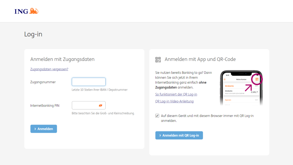Open the Zugangsdaten vergessen link
Screen dimensions: 293x165
(x=49, y=69)
